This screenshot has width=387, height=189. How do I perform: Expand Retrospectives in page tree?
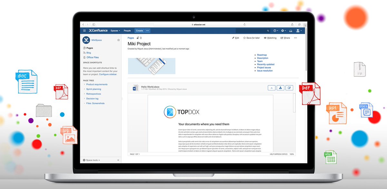[x=84, y=94]
